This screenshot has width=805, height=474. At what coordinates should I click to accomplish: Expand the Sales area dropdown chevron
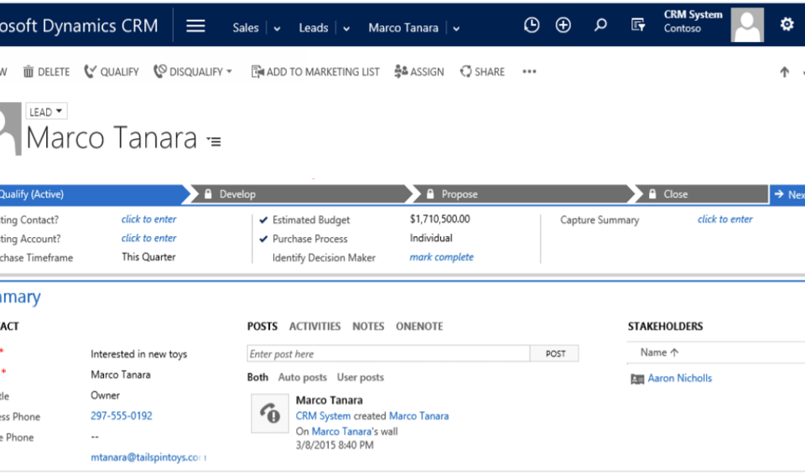tap(277, 28)
